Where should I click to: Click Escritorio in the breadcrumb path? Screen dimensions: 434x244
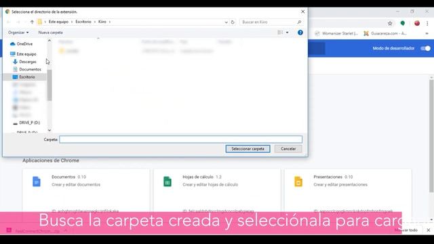tap(83, 22)
